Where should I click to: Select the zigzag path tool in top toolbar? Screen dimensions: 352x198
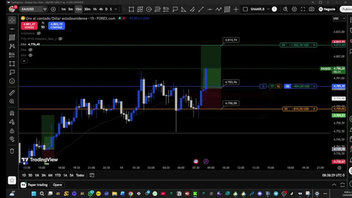point(218,9)
